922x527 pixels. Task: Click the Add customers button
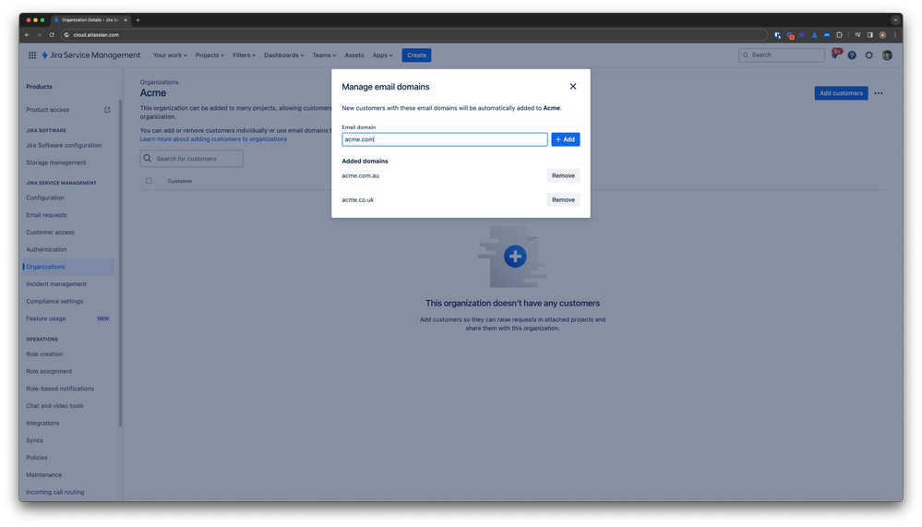[841, 93]
